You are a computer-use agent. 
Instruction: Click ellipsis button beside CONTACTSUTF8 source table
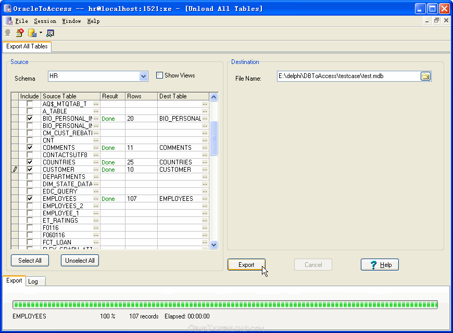click(x=96, y=155)
